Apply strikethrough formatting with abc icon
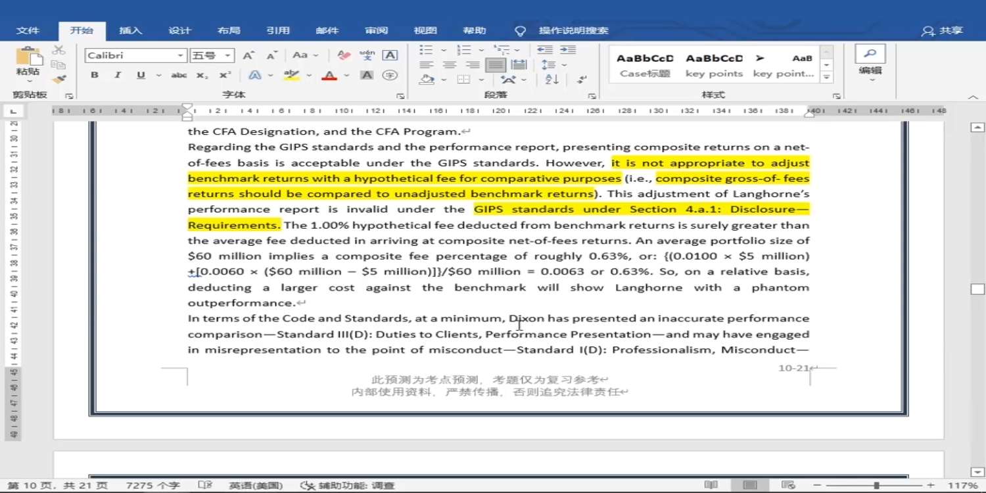The width and height of the screenshot is (986, 493). (179, 76)
